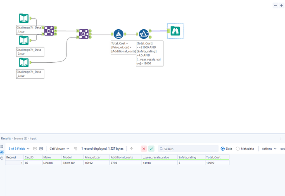285x196 pixels.
Task: Click the Additional_costs column header
Action: 126,157
